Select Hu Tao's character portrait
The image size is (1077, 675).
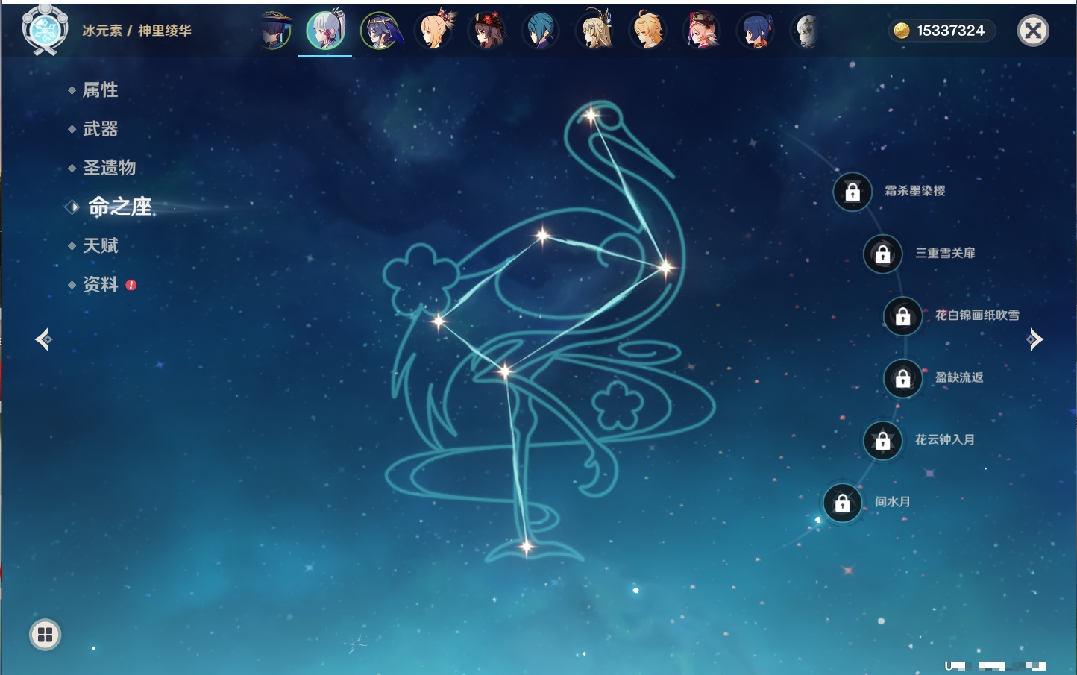click(x=488, y=31)
